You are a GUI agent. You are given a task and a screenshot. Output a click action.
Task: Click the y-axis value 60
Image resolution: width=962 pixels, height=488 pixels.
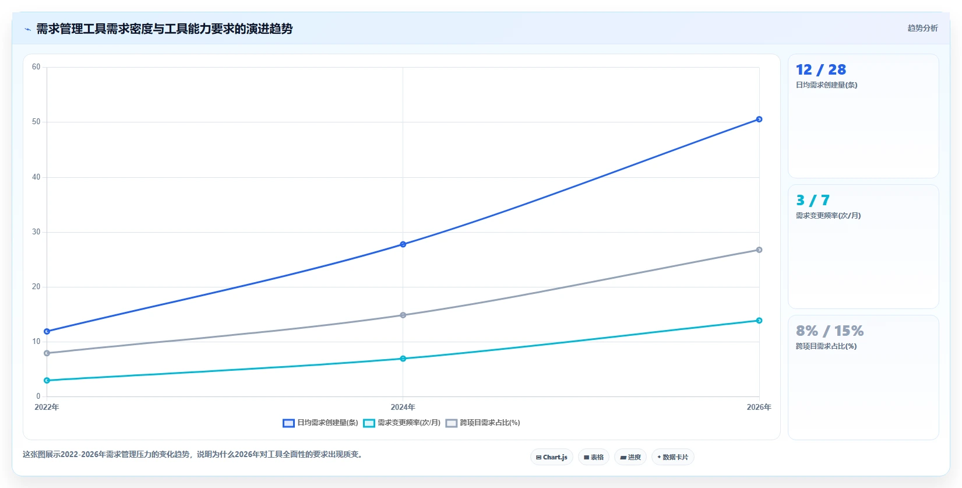point(36,67)
